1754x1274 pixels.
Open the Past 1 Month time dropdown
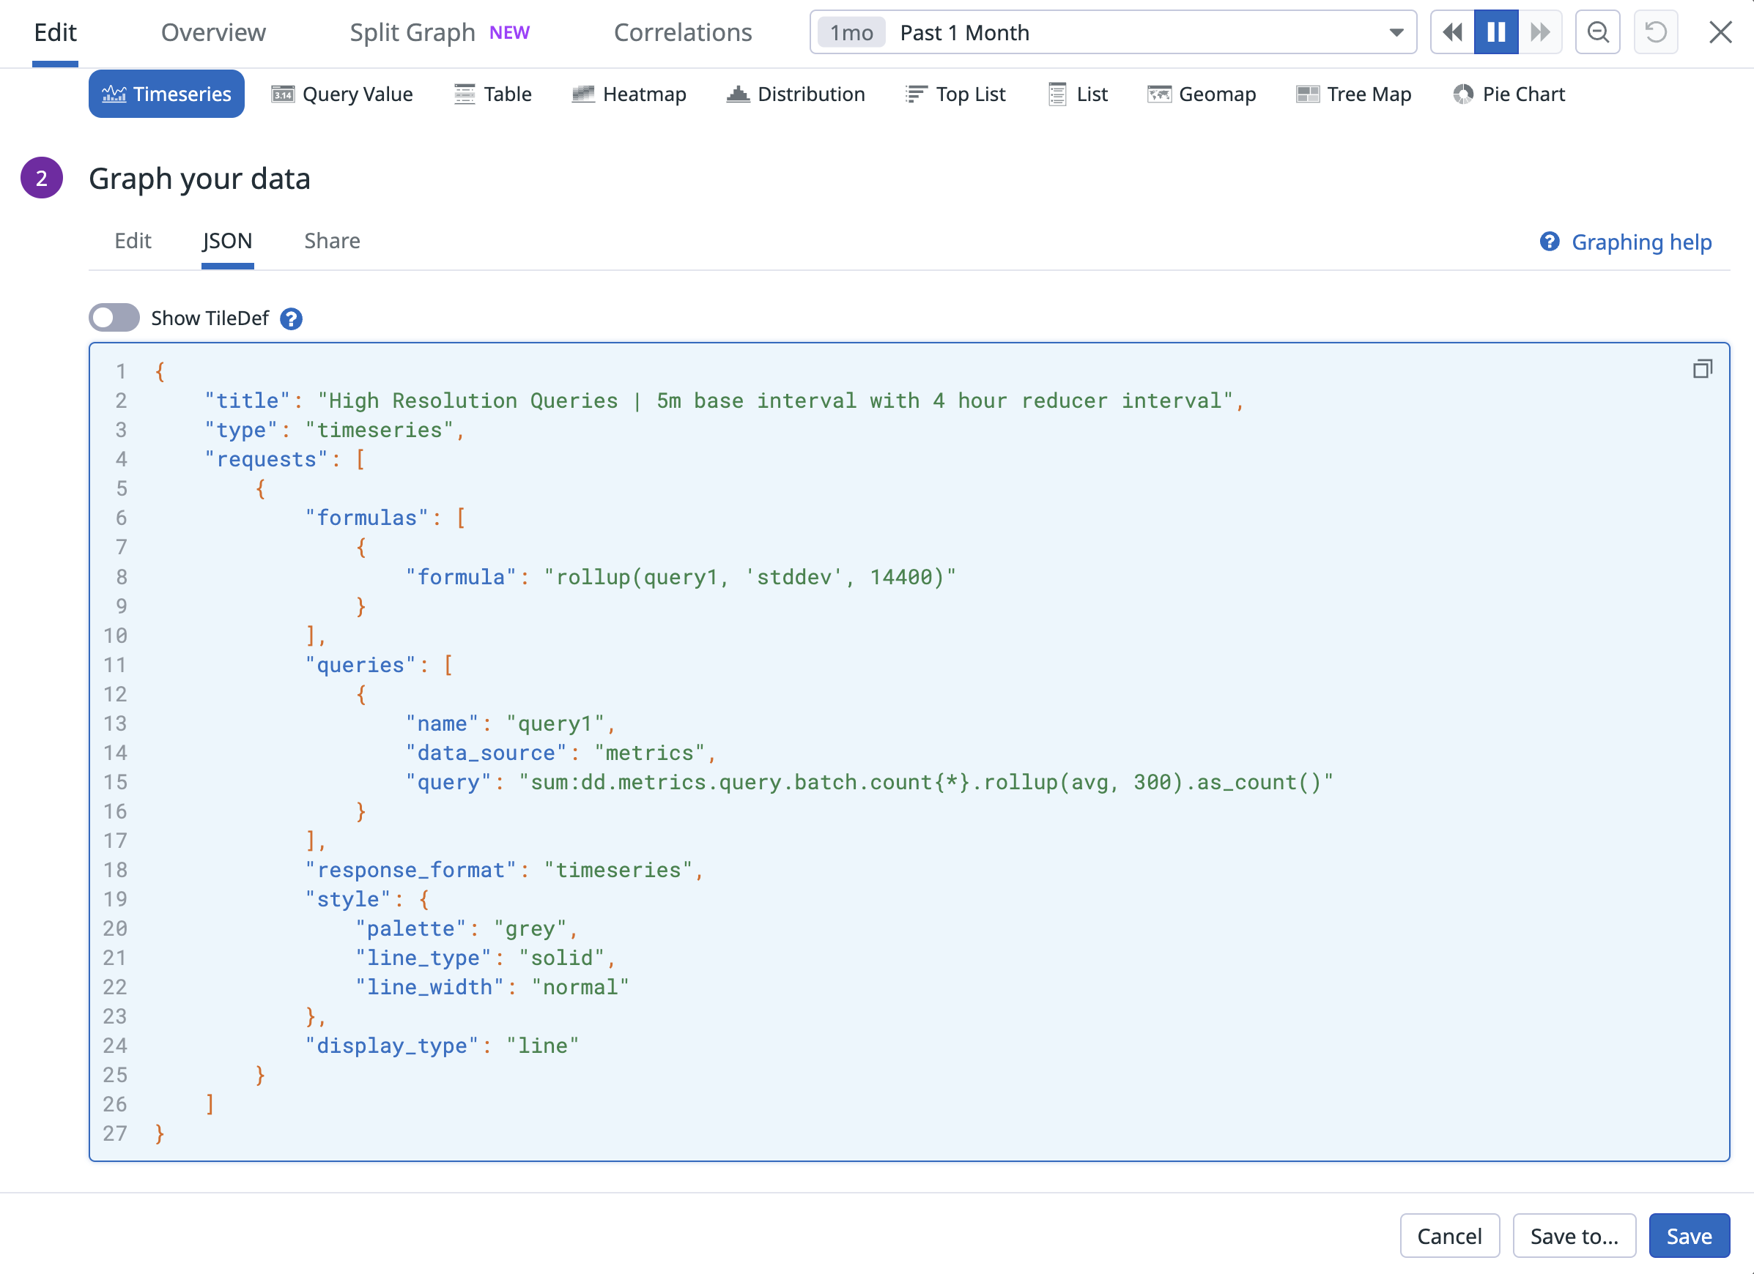tap(1396, 31)
